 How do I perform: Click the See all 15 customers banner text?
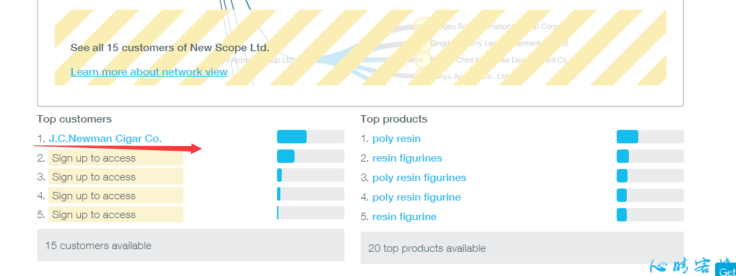click(170, 47)
